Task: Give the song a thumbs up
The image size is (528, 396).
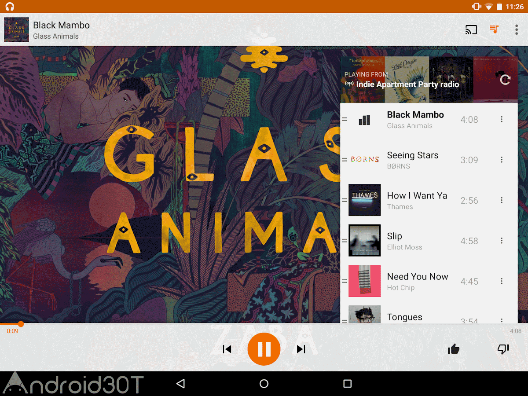Action: [x=454, y=349]
